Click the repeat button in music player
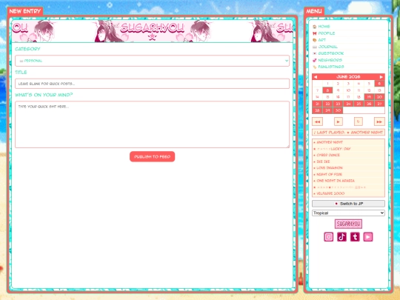Screen dimensions: 400x300 359,121
